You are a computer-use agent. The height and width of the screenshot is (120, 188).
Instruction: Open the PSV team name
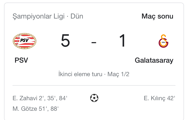tap(21, 60)
